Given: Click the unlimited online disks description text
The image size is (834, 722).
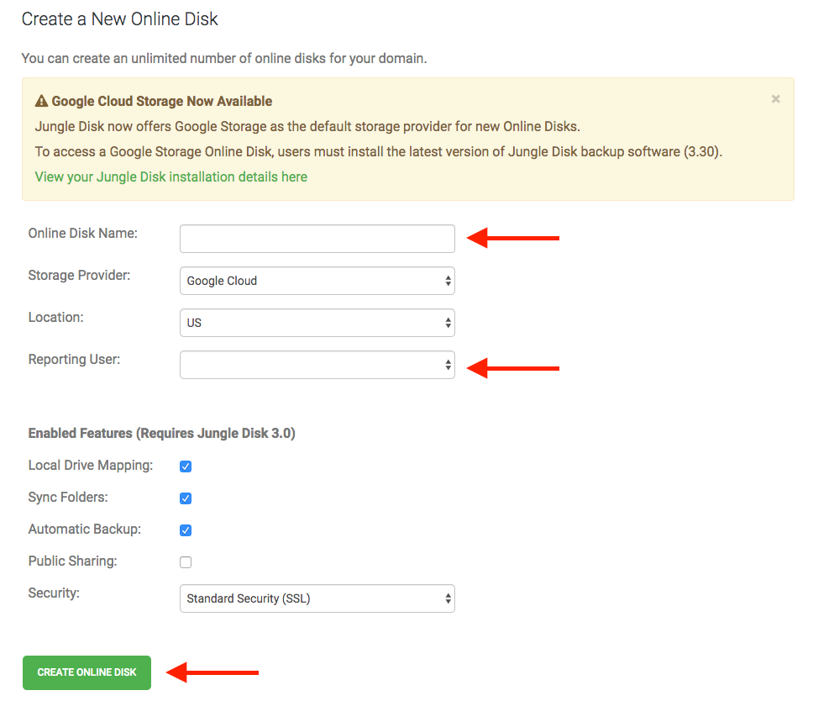Looking at the screenshot, I should (x=224, y=58).
